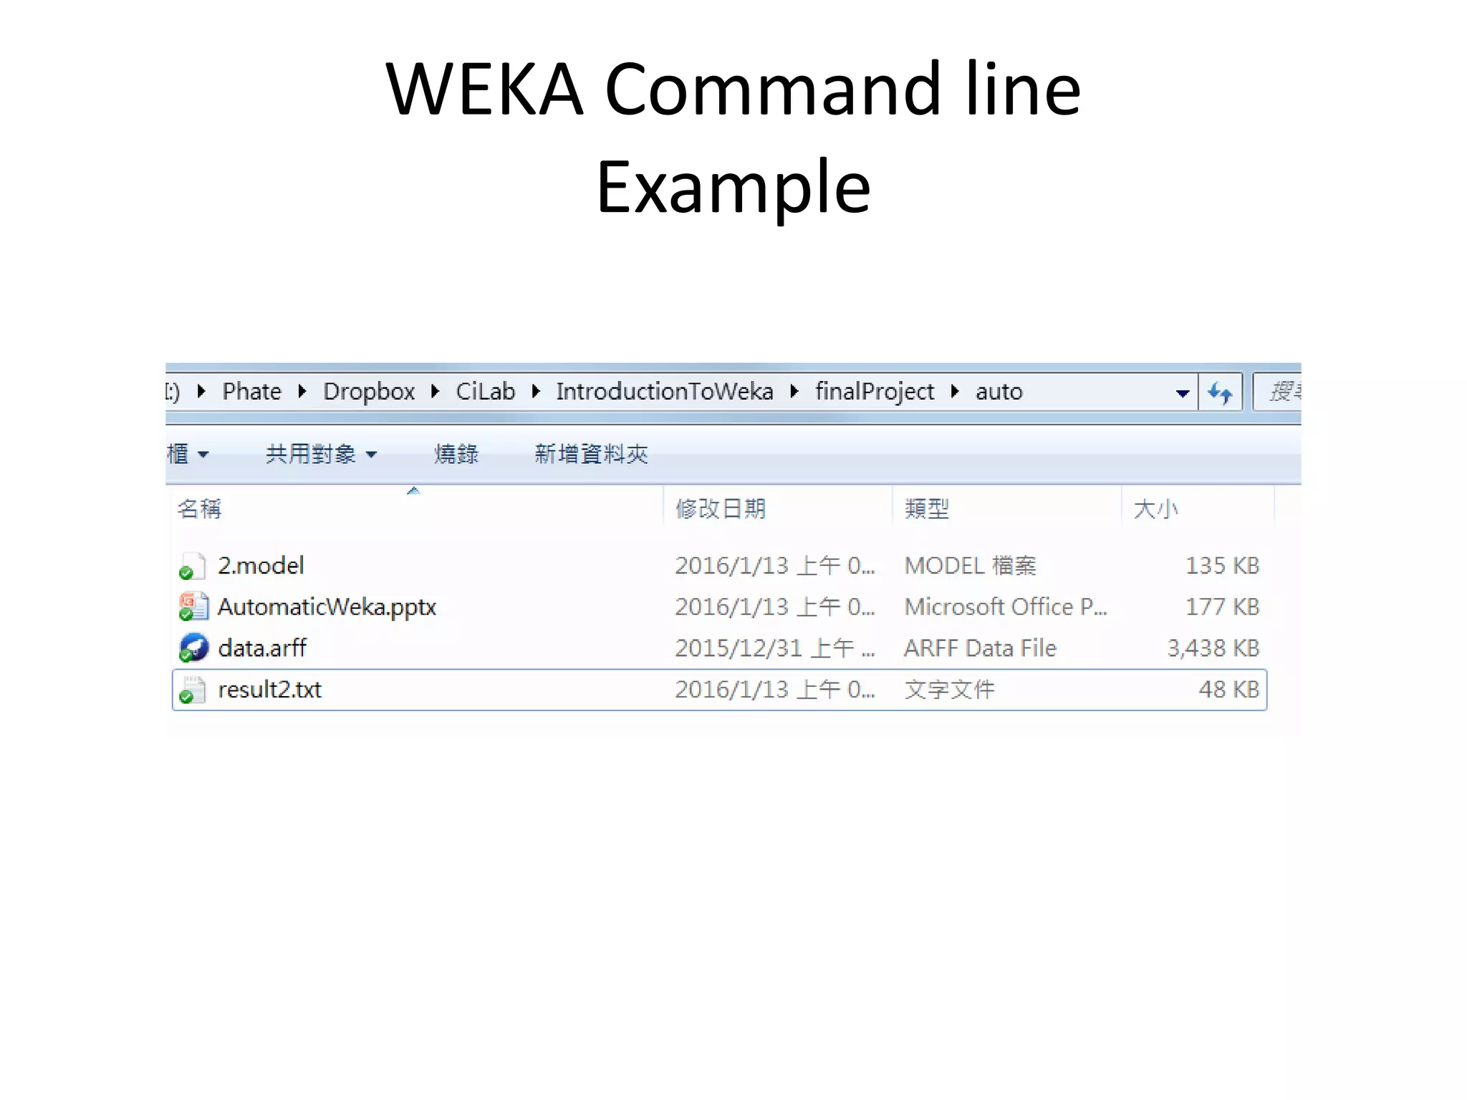Viewport: 1467px width, 1100px height.
Task: Click the 文字文件 type cell
Action: [949, 690]
